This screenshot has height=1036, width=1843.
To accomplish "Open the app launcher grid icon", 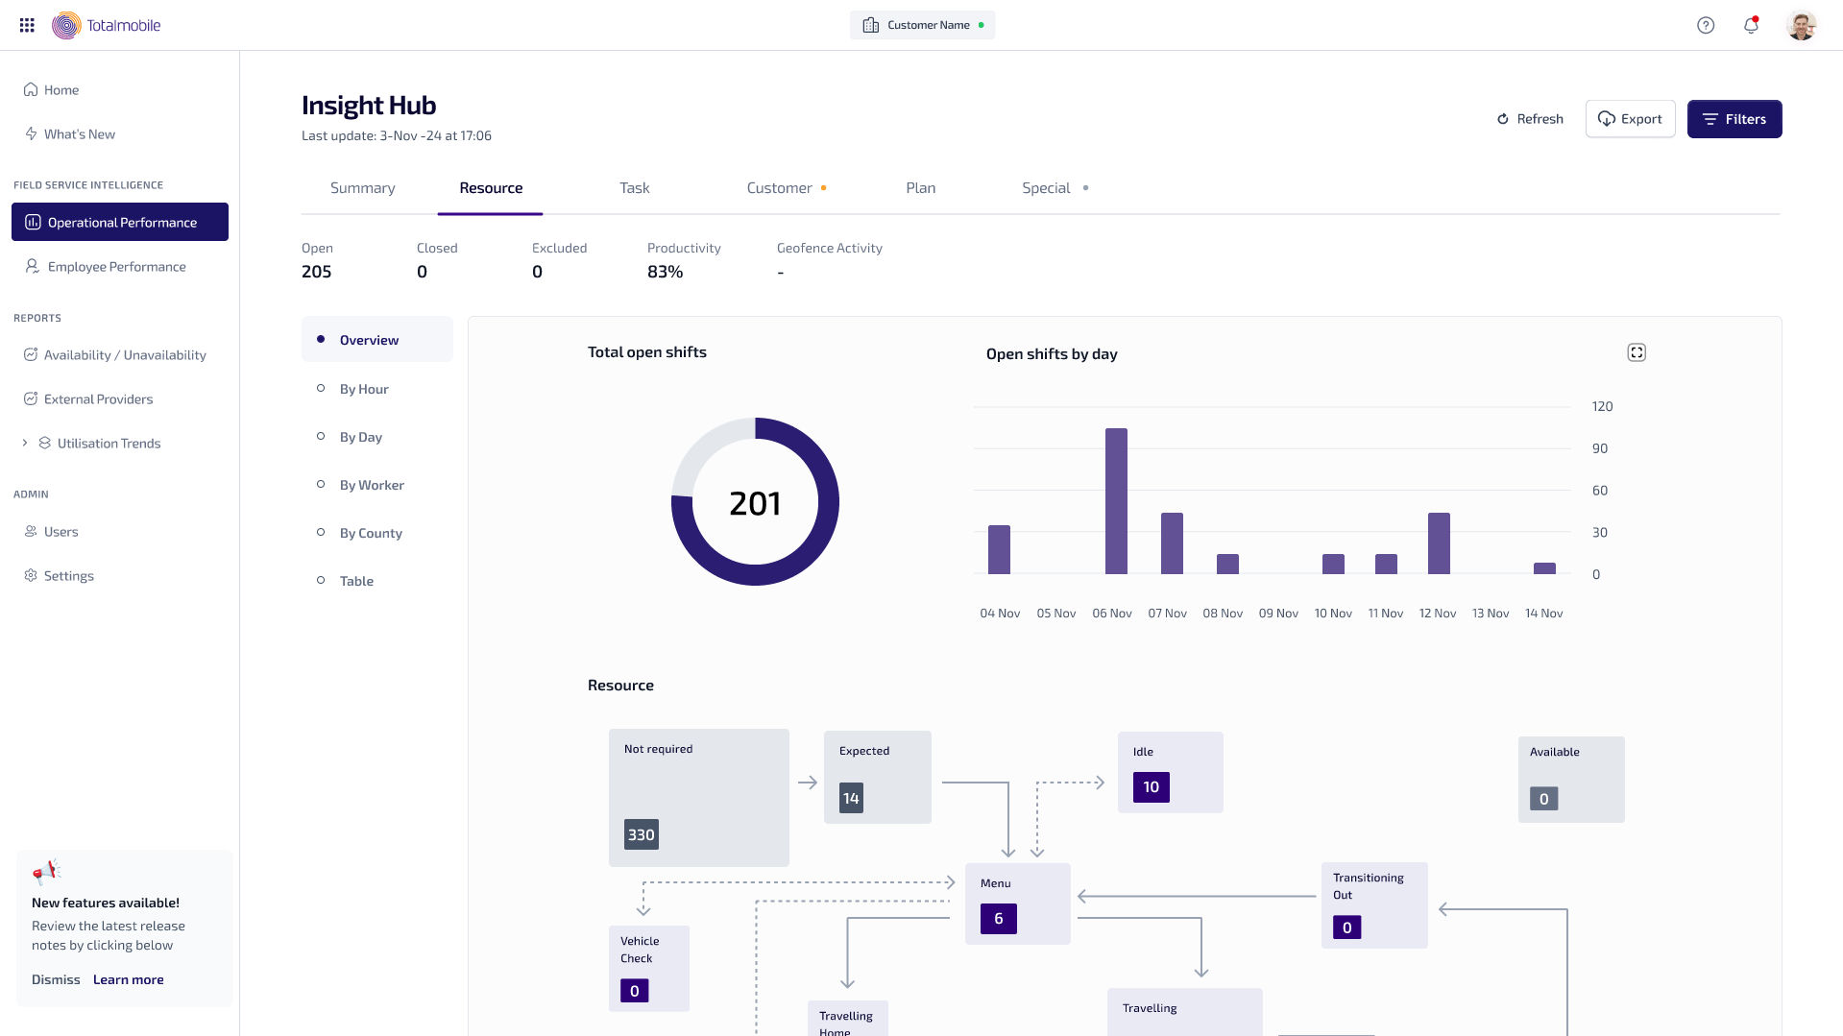I will click(x=27, y=25).
